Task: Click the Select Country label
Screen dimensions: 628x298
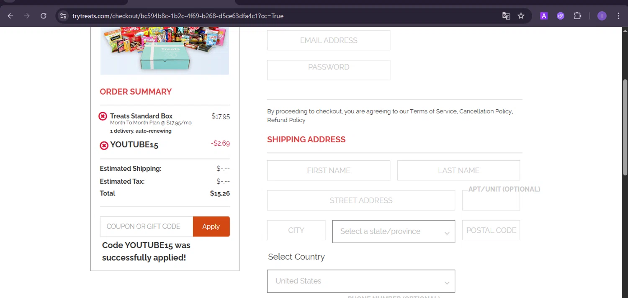Action: click(296, 257)
